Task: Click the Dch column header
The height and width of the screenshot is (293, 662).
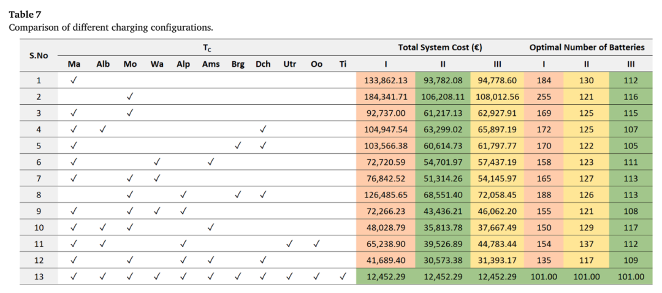Action: pyautogui.click(x=263, y=64)
